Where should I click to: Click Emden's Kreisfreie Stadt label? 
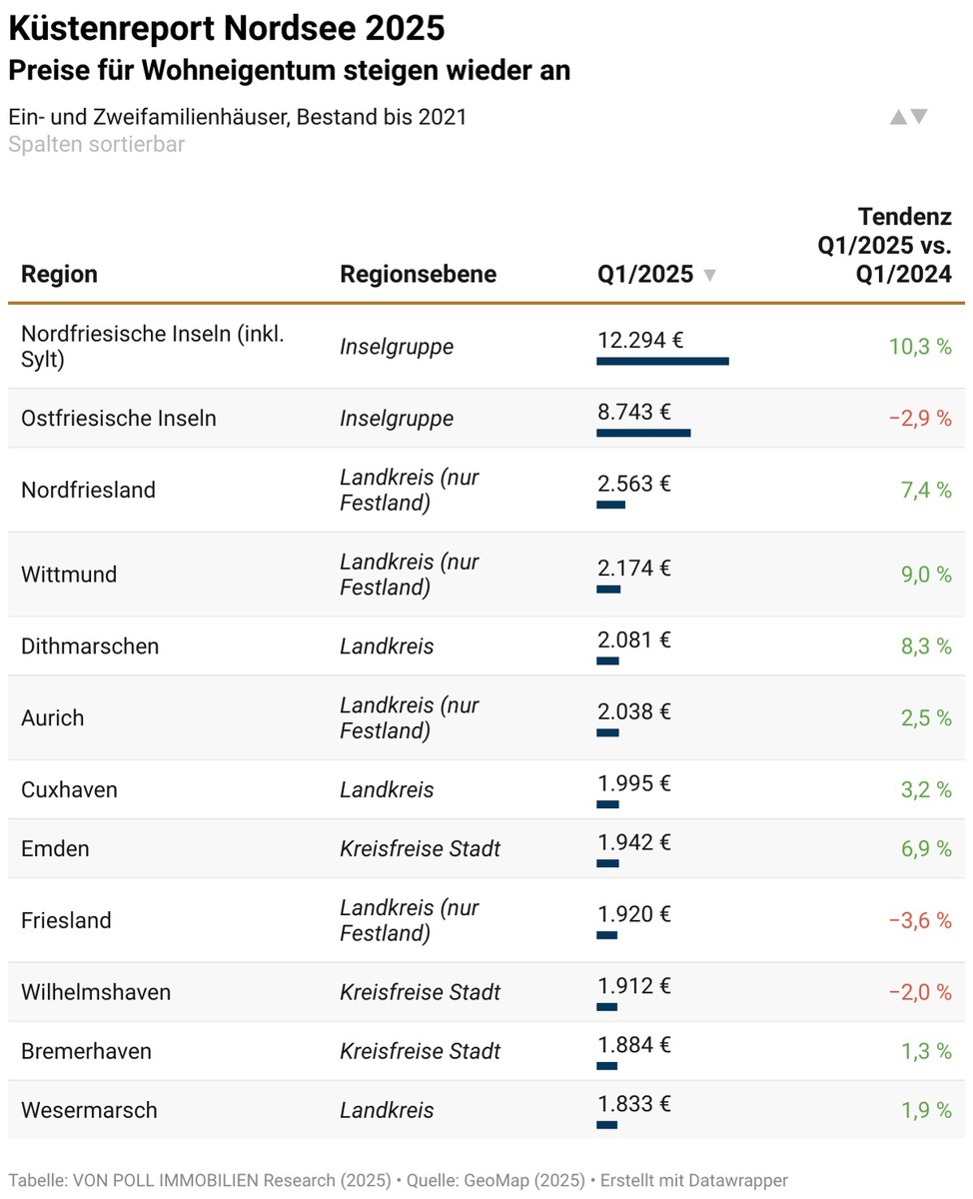[420, 848]
